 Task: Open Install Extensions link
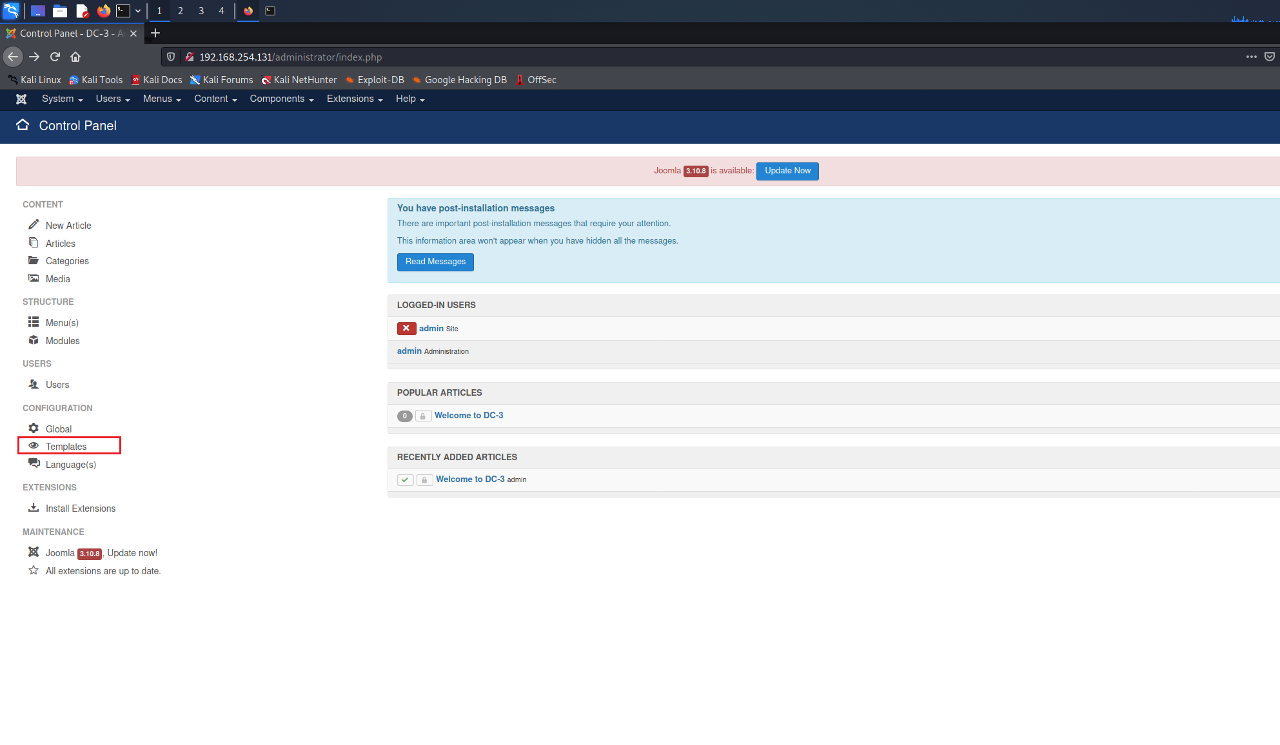pos(81,508)
